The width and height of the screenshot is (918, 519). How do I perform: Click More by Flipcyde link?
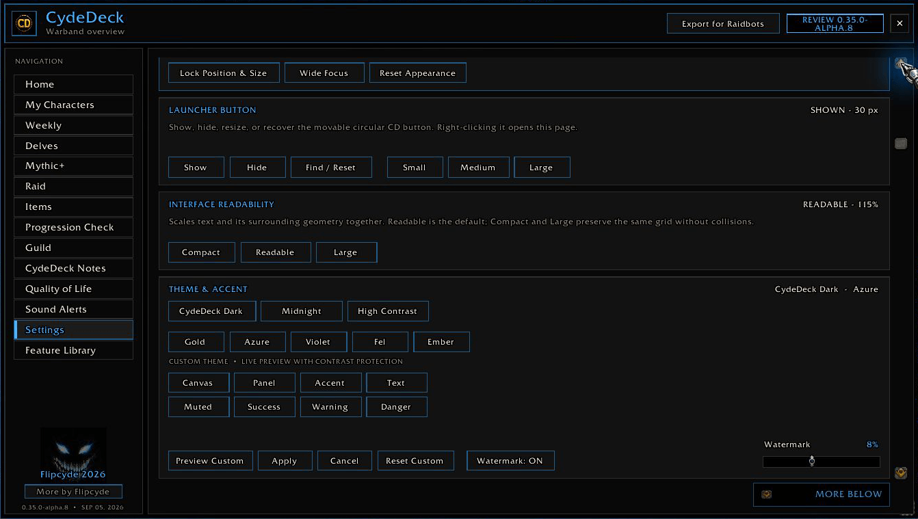[x=73, y=492]
